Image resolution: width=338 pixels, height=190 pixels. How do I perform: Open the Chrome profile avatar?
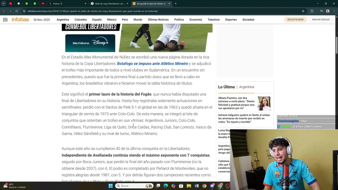pyautogui.click(x=328, y=11)
